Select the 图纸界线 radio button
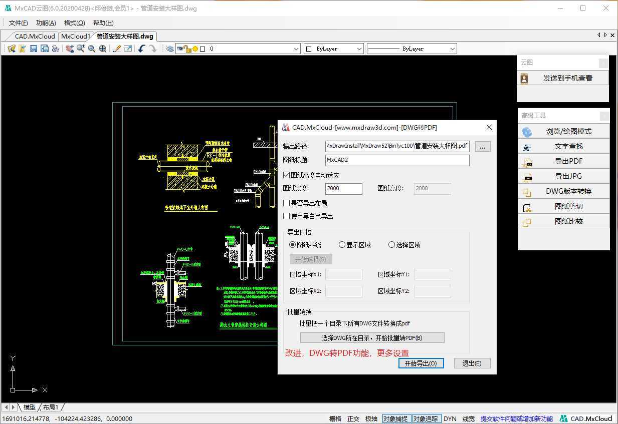This screenshot has height=424, width=618. (x=293, y=245)
